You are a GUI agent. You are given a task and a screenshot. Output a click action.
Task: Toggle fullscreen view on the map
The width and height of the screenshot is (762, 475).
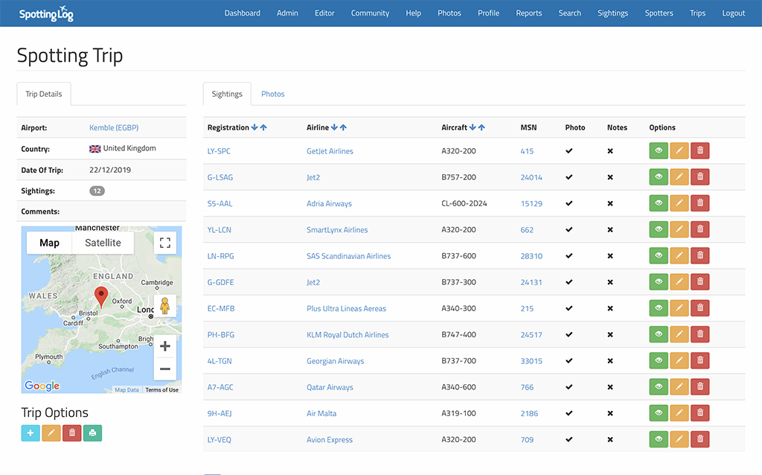coord(165,243)
